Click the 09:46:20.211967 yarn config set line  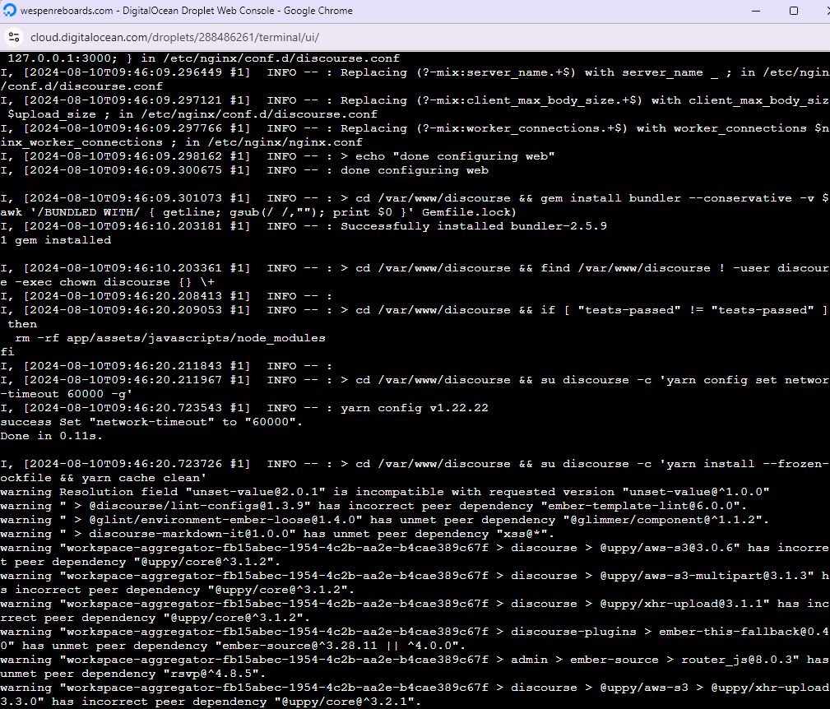[x=415, y=380]
